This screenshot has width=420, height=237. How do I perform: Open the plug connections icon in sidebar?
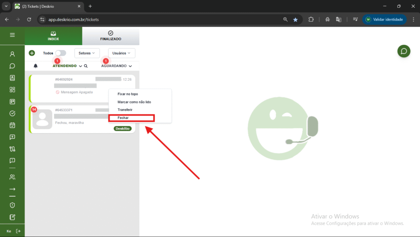[x=12, y=149]
